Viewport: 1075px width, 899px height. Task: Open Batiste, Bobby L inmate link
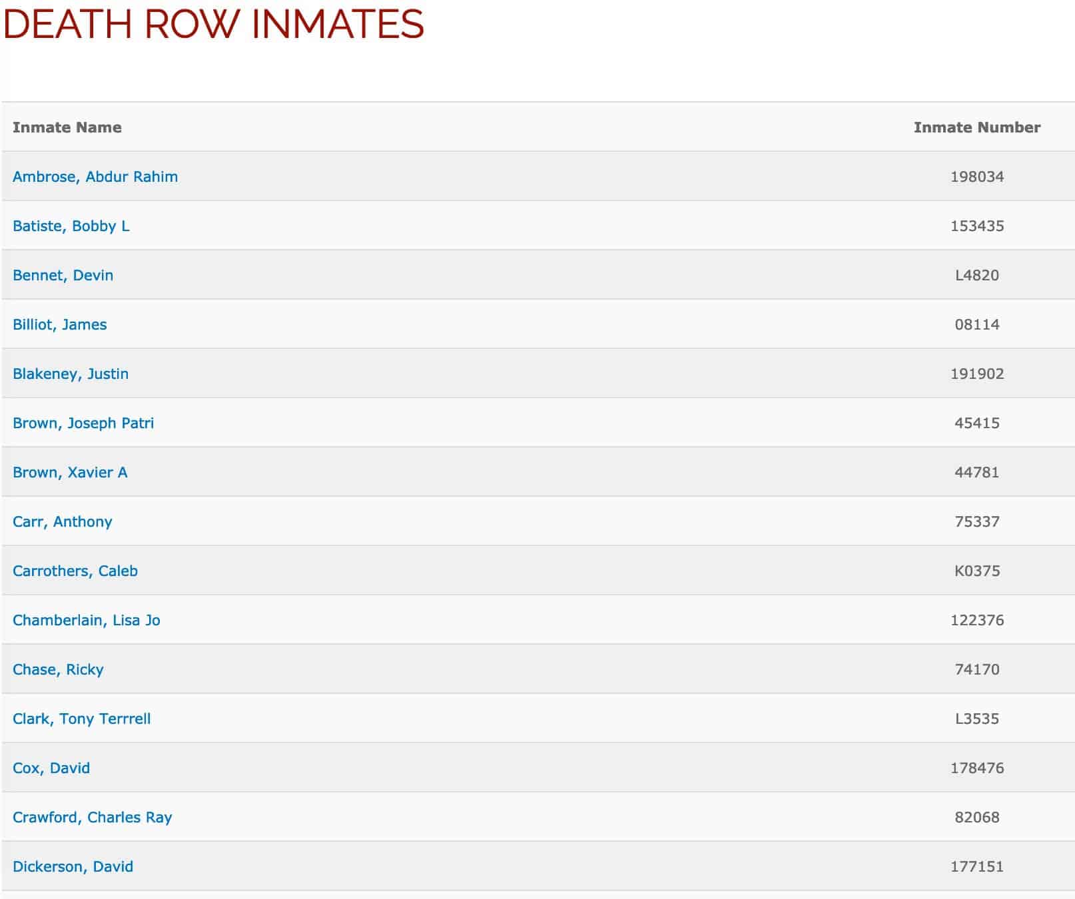pos(71,226)
